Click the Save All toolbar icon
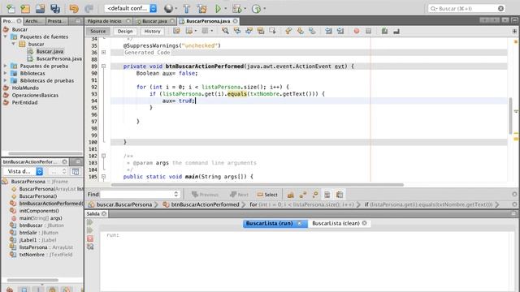Viewport: 520px width, 292px height. [x=55, y=9]
